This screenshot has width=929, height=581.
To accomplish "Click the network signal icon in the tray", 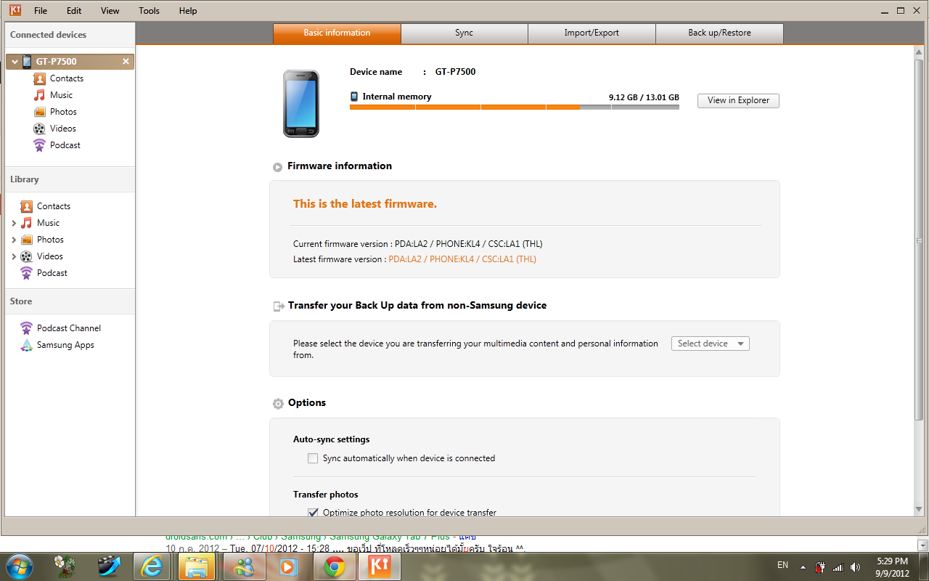I will [x=838, y=566].
